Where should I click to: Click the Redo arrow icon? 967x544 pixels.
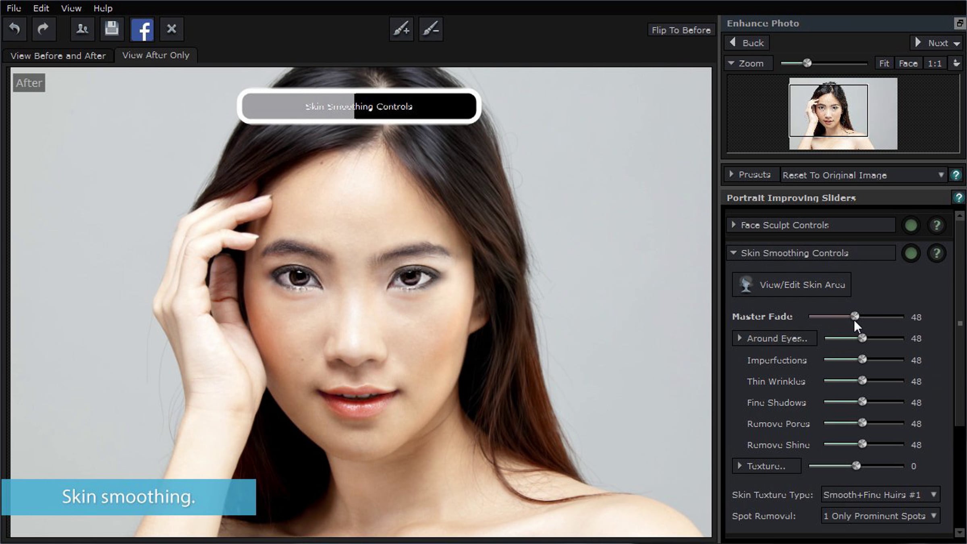tap(44, 29)
